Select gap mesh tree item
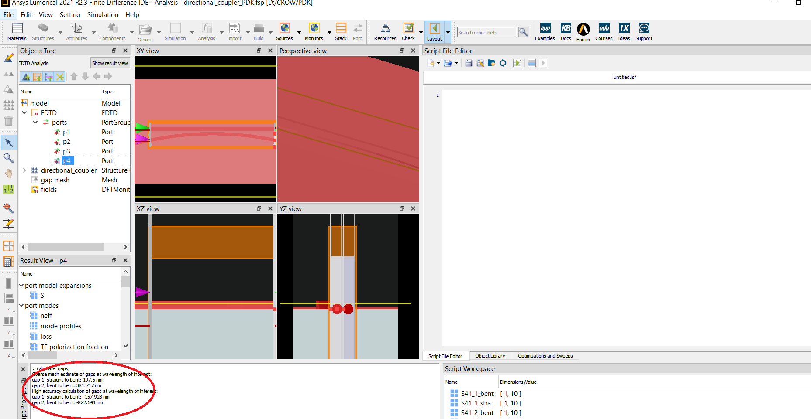Image resolution: width=811 pixels, height=419 pixels. (55, 180)
